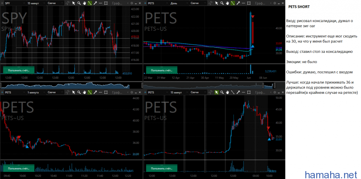The height and width of the screenshot is (179, 361).
Task: Click Пополнить счёт button in PETS 1-minute chart
Action: [x=19, y=168]
